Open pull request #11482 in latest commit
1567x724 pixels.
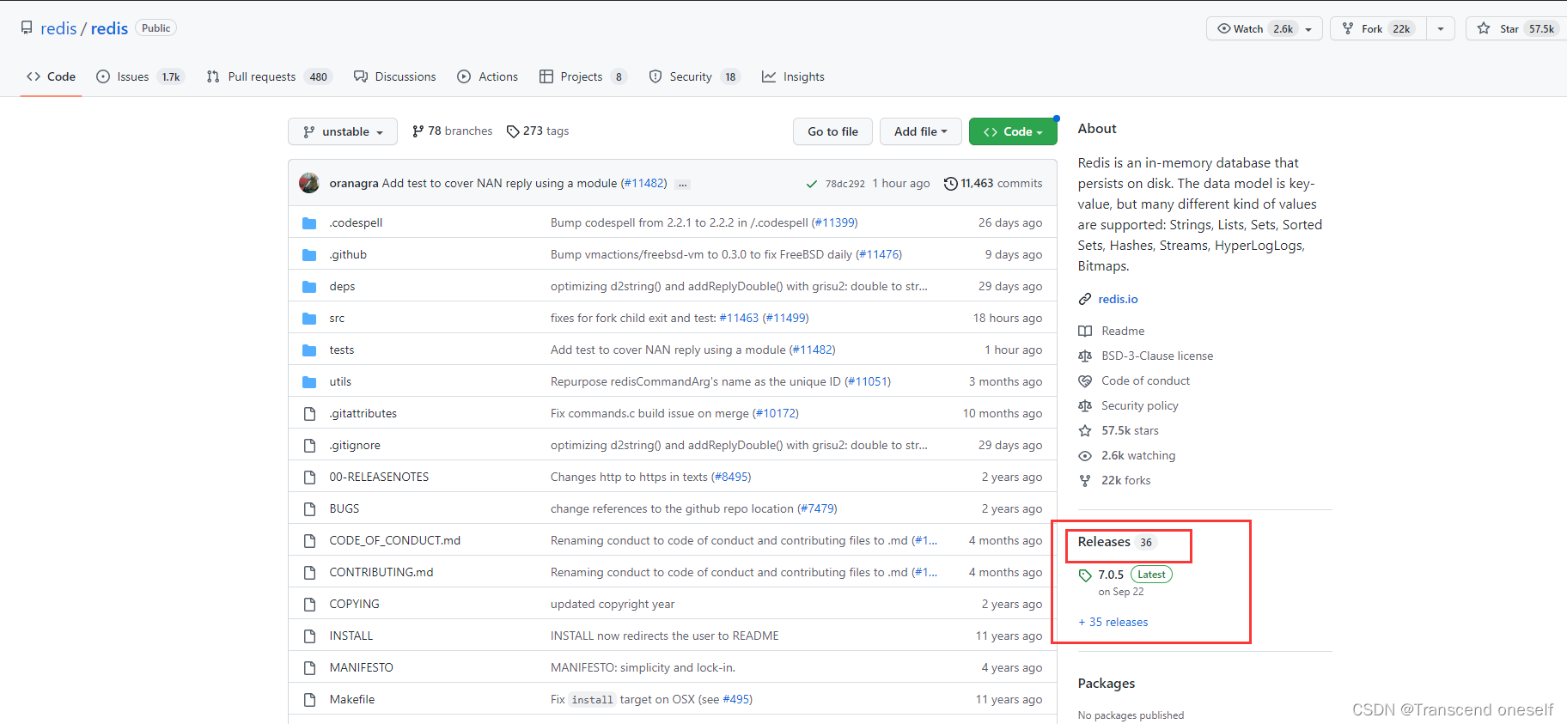tap(643, 183)
